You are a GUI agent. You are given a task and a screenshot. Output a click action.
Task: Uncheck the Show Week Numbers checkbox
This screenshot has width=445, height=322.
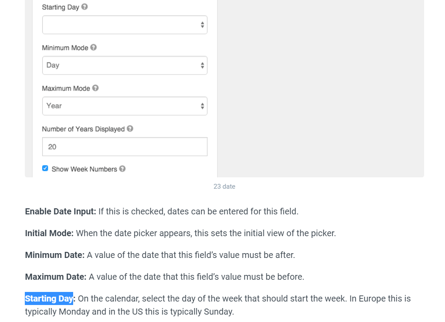point(45,168)
